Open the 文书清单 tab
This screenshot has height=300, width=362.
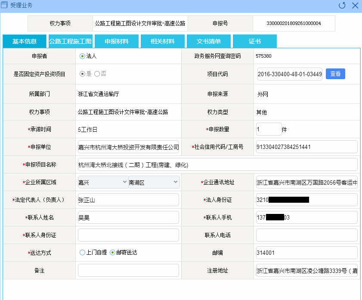tap(209, 41)
